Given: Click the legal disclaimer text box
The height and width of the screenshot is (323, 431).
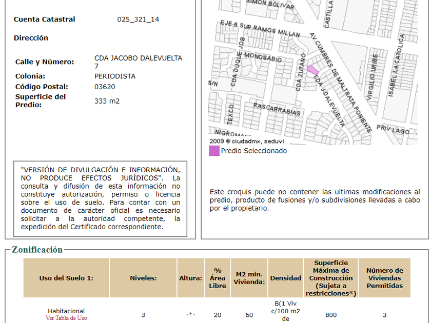Looking at the screenshot, I should [101, 198].
